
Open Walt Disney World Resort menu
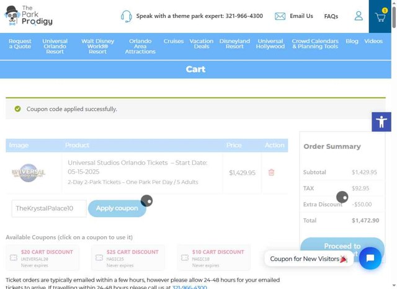coord(98,47)
